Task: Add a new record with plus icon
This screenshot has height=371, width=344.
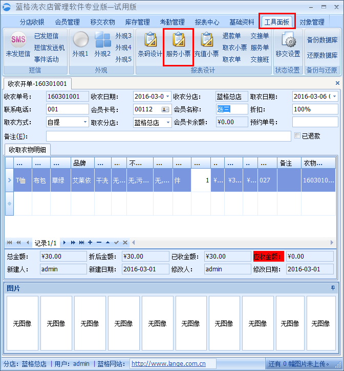Action: [x=90, y=242]
